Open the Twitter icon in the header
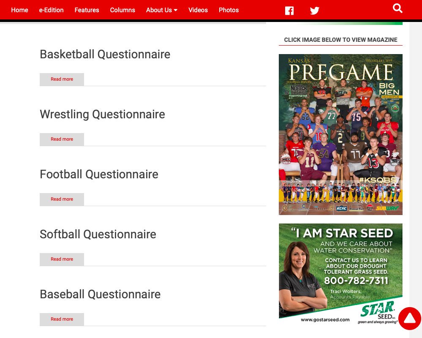The image size is (422, 338). tap(314, 10)
